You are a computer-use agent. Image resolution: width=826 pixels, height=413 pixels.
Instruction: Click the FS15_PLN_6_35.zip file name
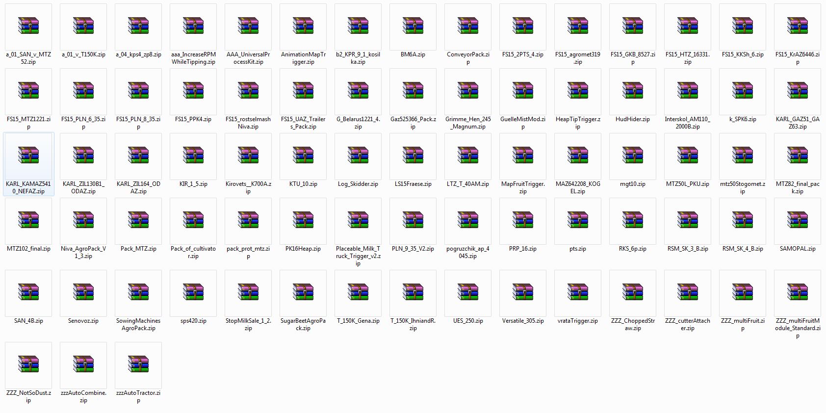pos(83,123)
